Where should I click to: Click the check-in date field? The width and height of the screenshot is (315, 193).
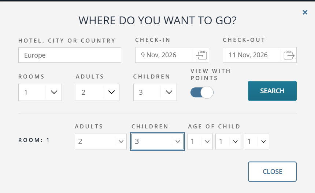click(164, 55)
